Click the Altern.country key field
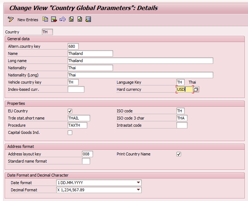This screenshot has height=201, width=248. coord(73,46)
